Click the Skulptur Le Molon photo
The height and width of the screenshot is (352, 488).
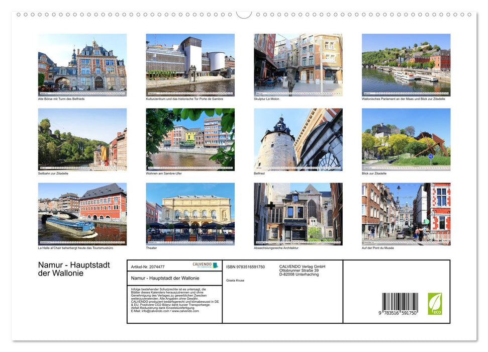pos(298,64)
